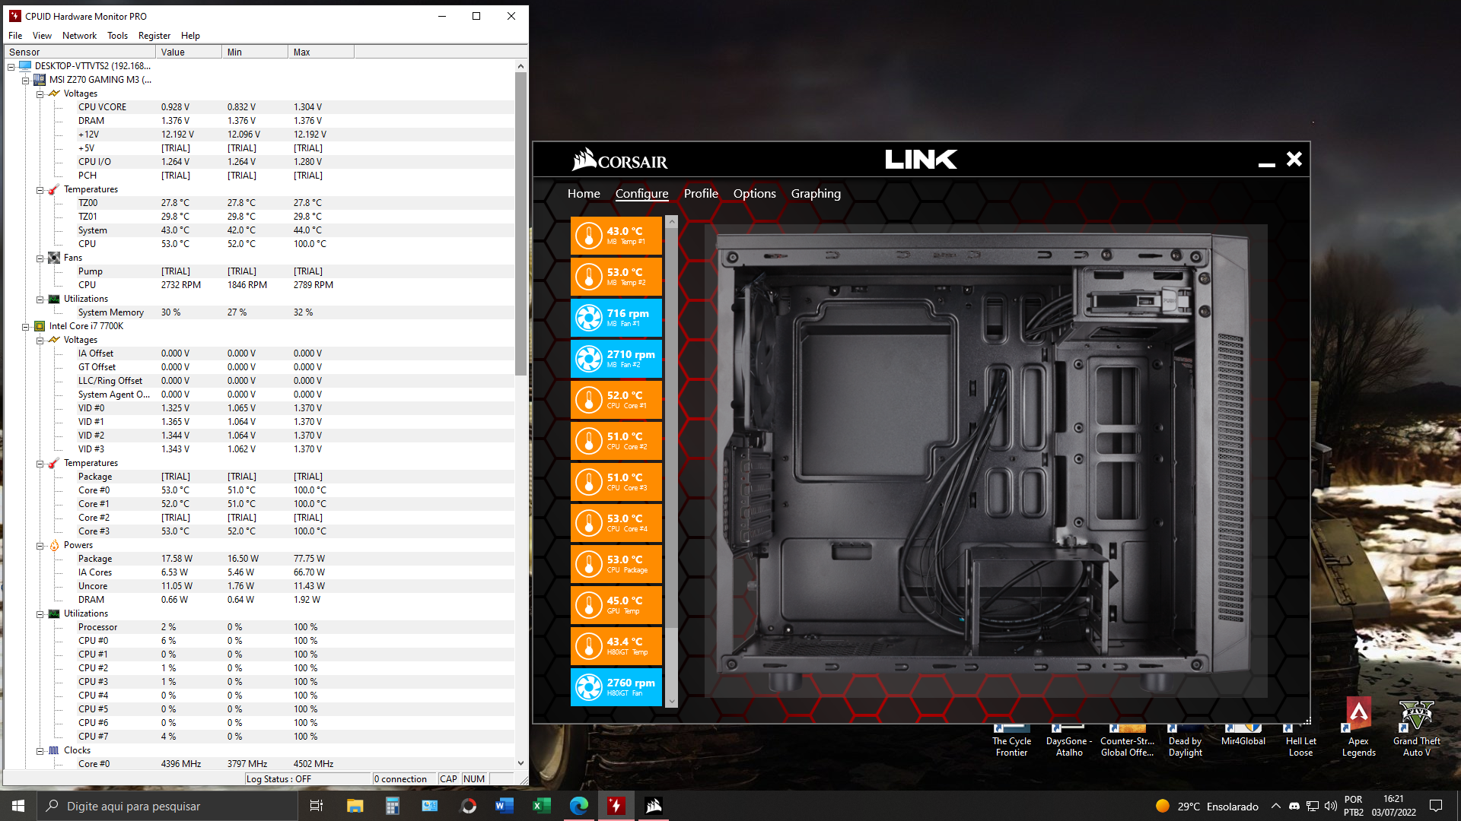The width and height of the screenshot is (1461, 821).
Task: Click the Log Status : OFF status text
Action: click(279, 779)
